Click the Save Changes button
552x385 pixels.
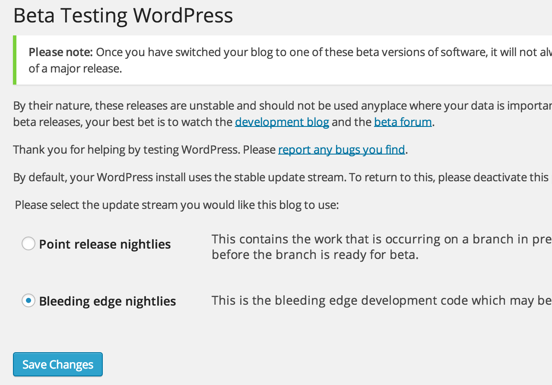click(x=58, y=365)
